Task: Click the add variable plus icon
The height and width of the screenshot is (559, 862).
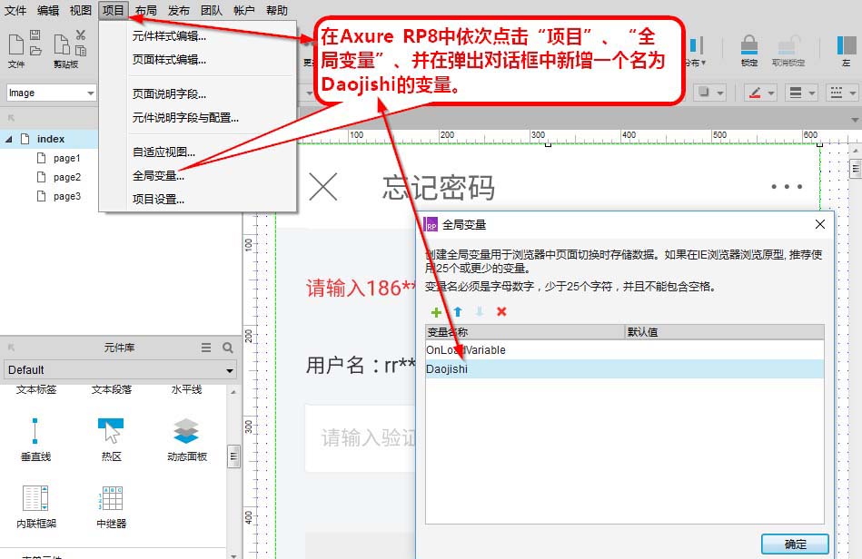Action: pyautogui.click(x=436, y=312)
